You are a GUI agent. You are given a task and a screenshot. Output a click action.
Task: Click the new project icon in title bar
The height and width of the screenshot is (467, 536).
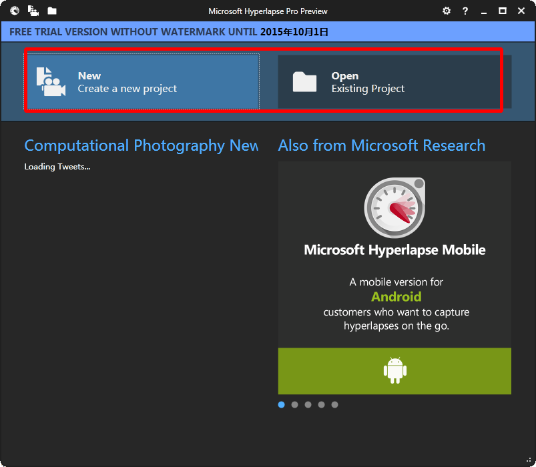pos(33,11)
